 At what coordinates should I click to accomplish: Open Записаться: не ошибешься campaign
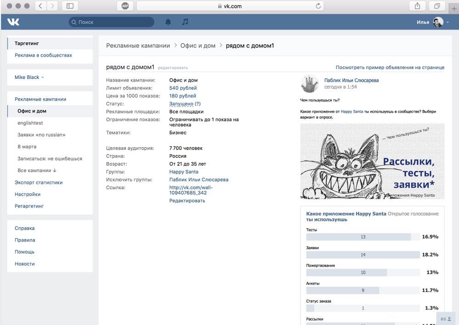pyautogui.click(x=50, y=159)
